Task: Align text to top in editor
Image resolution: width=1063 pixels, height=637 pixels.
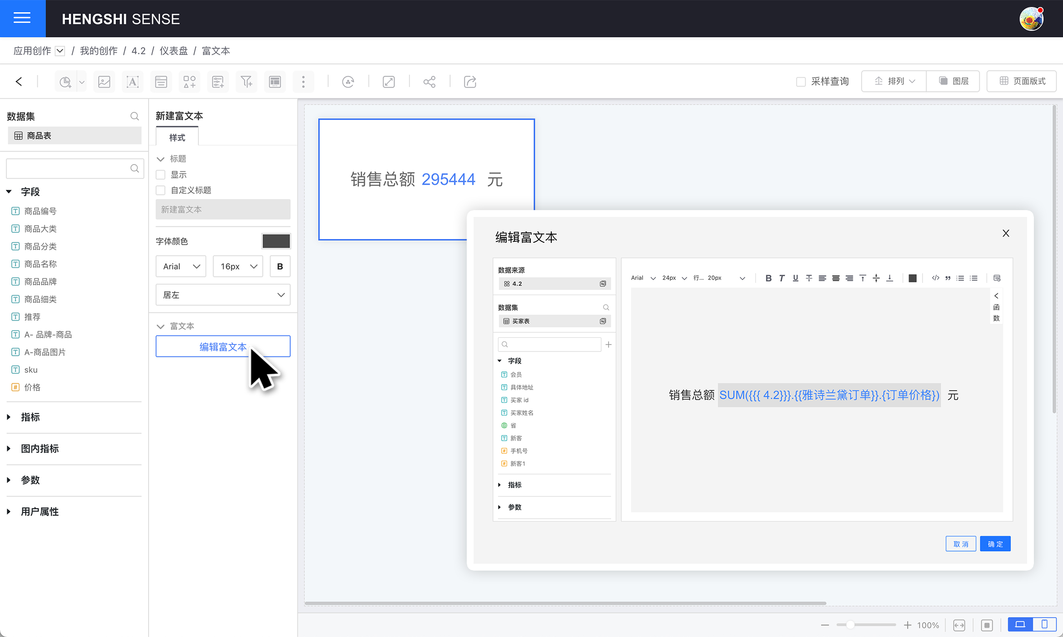Action: tap(863, 278)
